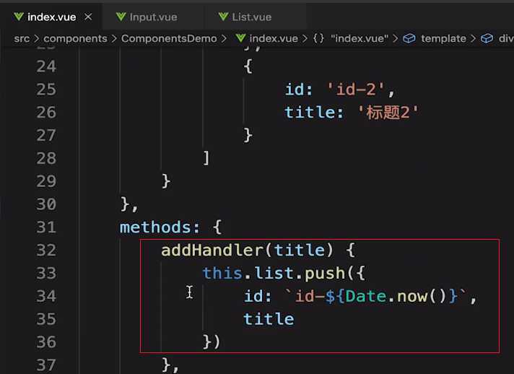Click list property on line 33
This screenshot has height=374, width=514.
click(274, 273)
